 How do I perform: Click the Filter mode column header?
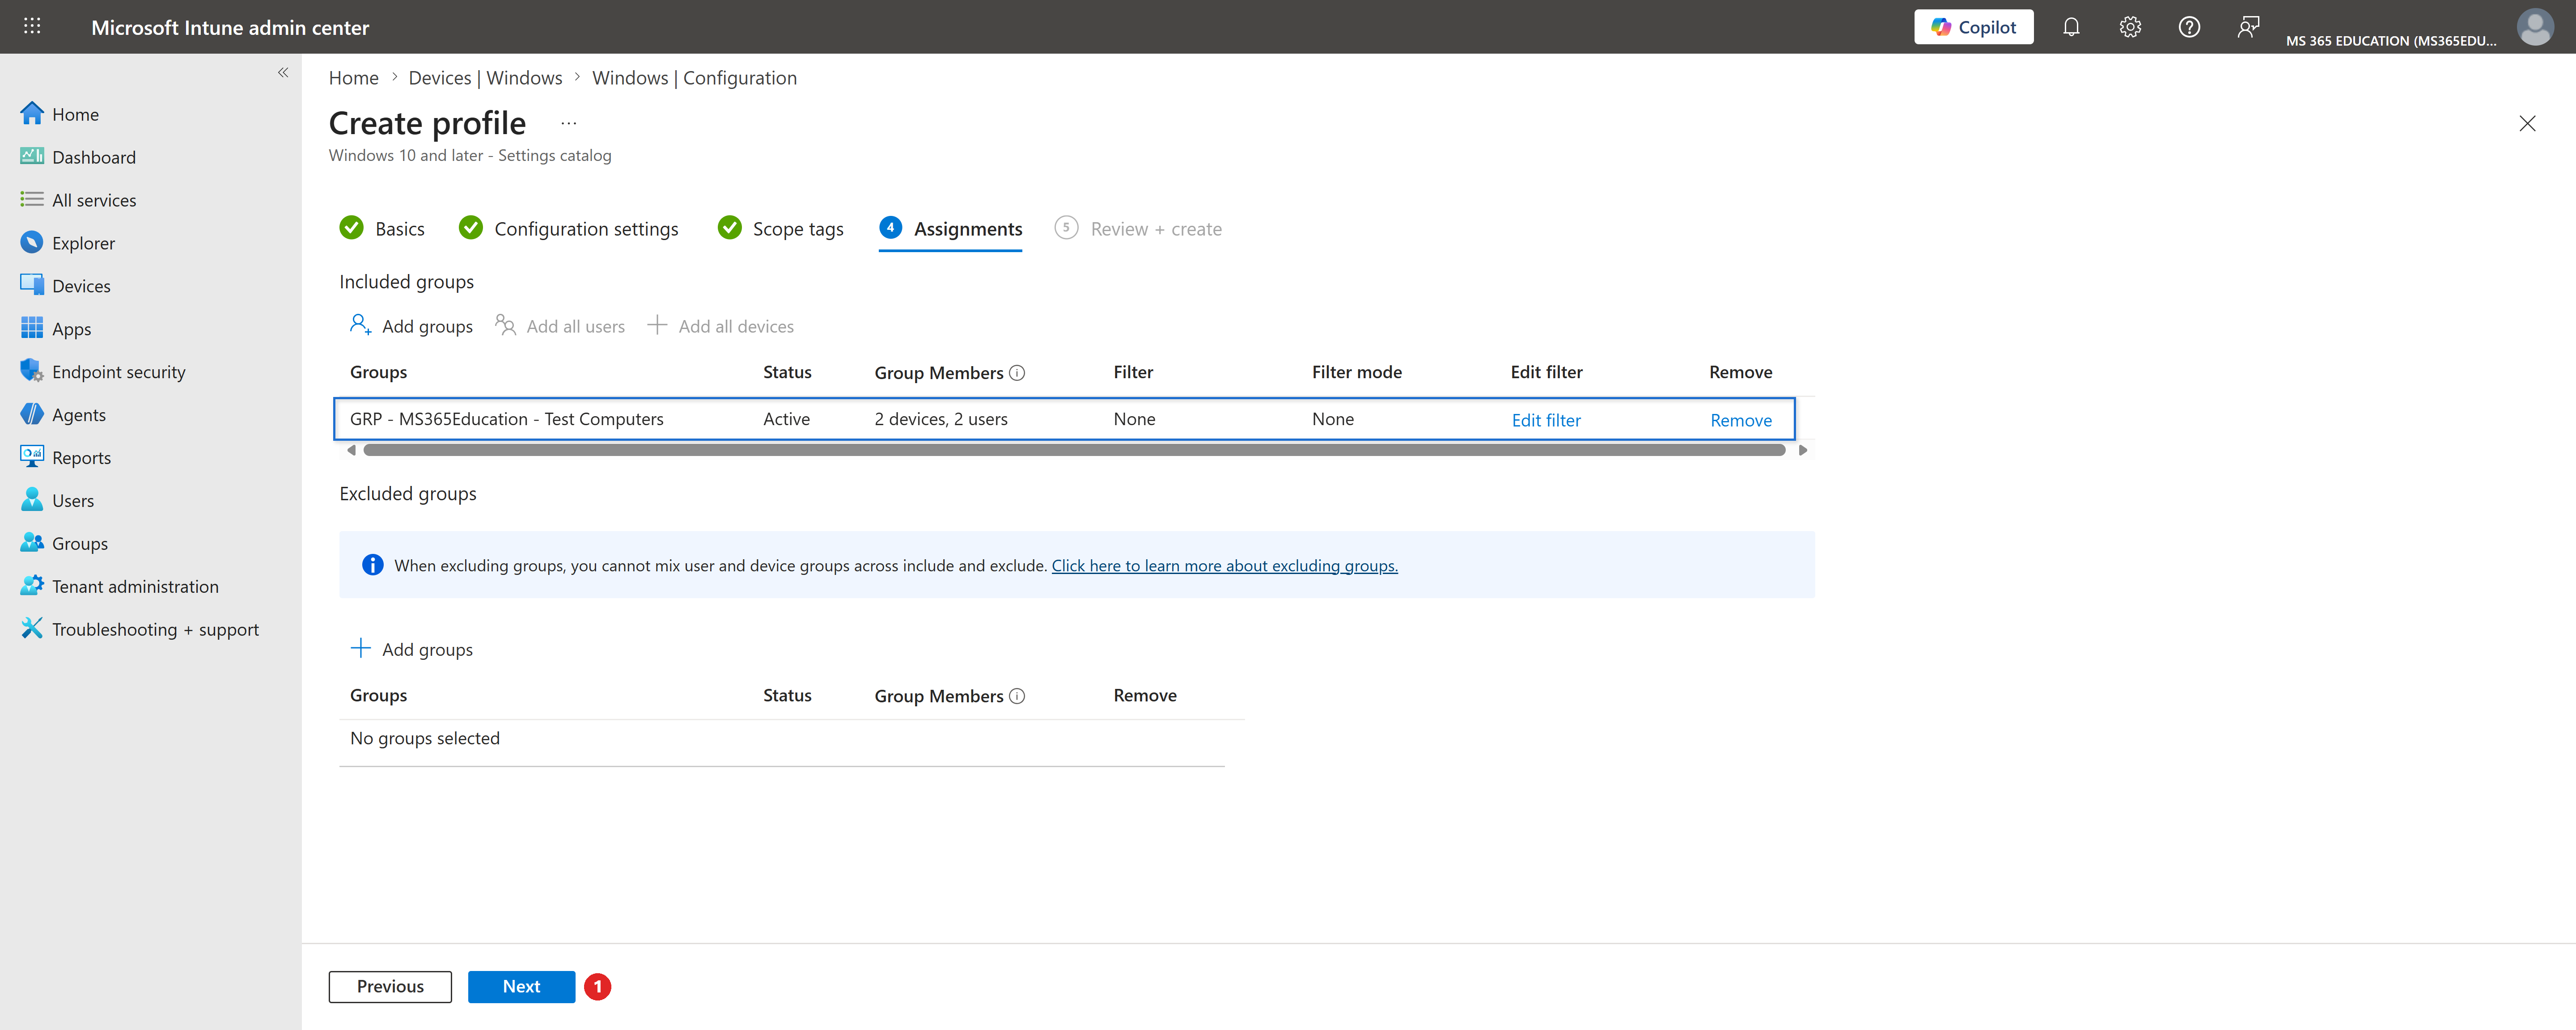pos(1356,372)
